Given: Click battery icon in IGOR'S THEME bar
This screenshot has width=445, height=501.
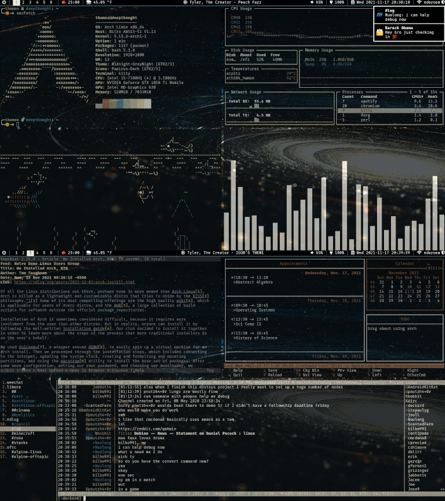Looking at the screenshot, I should [x=331, y=253].
